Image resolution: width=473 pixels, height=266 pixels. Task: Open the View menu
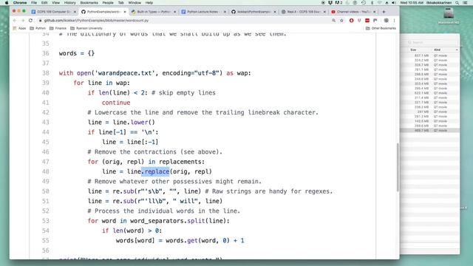(x=56, y=3)
